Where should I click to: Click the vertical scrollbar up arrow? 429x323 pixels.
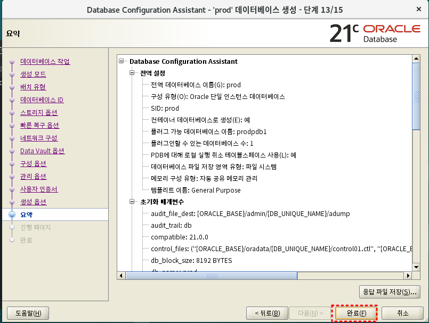[x=416, y=59]
